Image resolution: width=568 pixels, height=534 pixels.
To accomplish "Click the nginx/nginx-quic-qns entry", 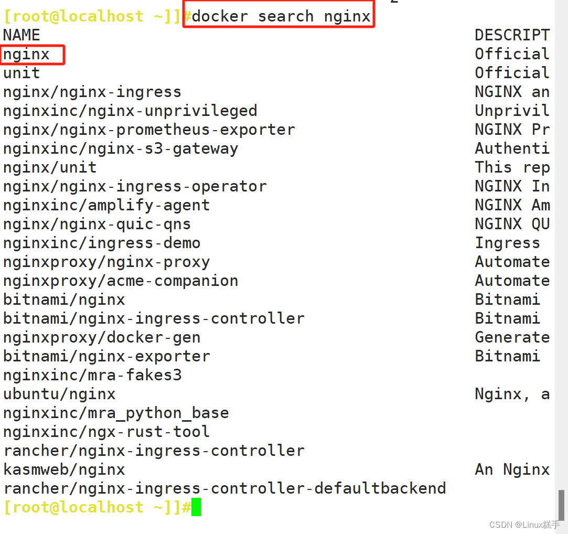I will (97, 225).
